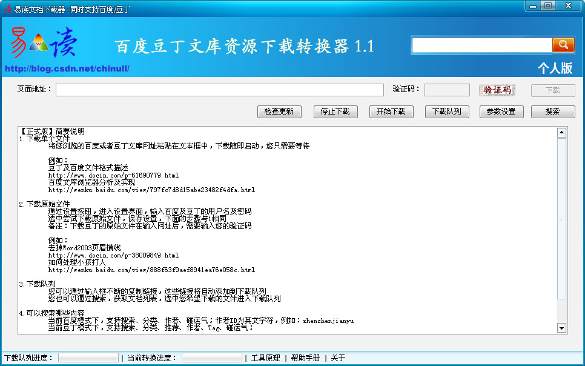Click the 检查更新 button
Viewport: 585px width, 366px height.
279,111
